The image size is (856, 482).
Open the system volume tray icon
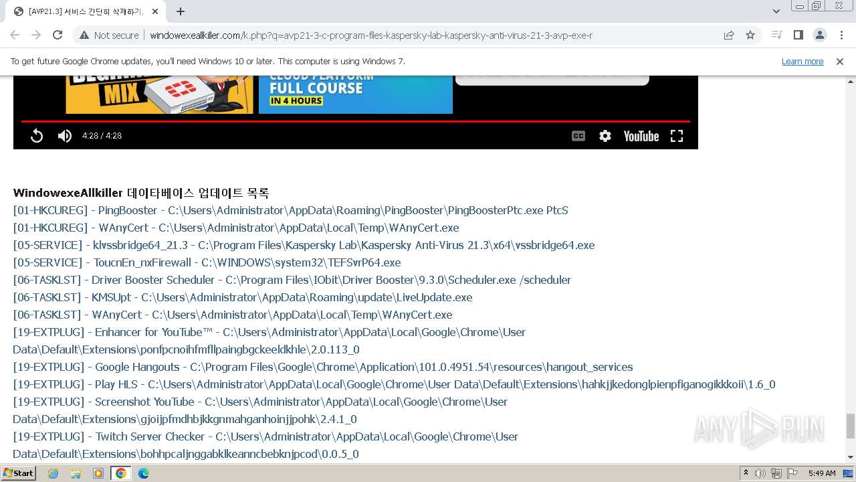pyautogui.click(x=760, y=473)
